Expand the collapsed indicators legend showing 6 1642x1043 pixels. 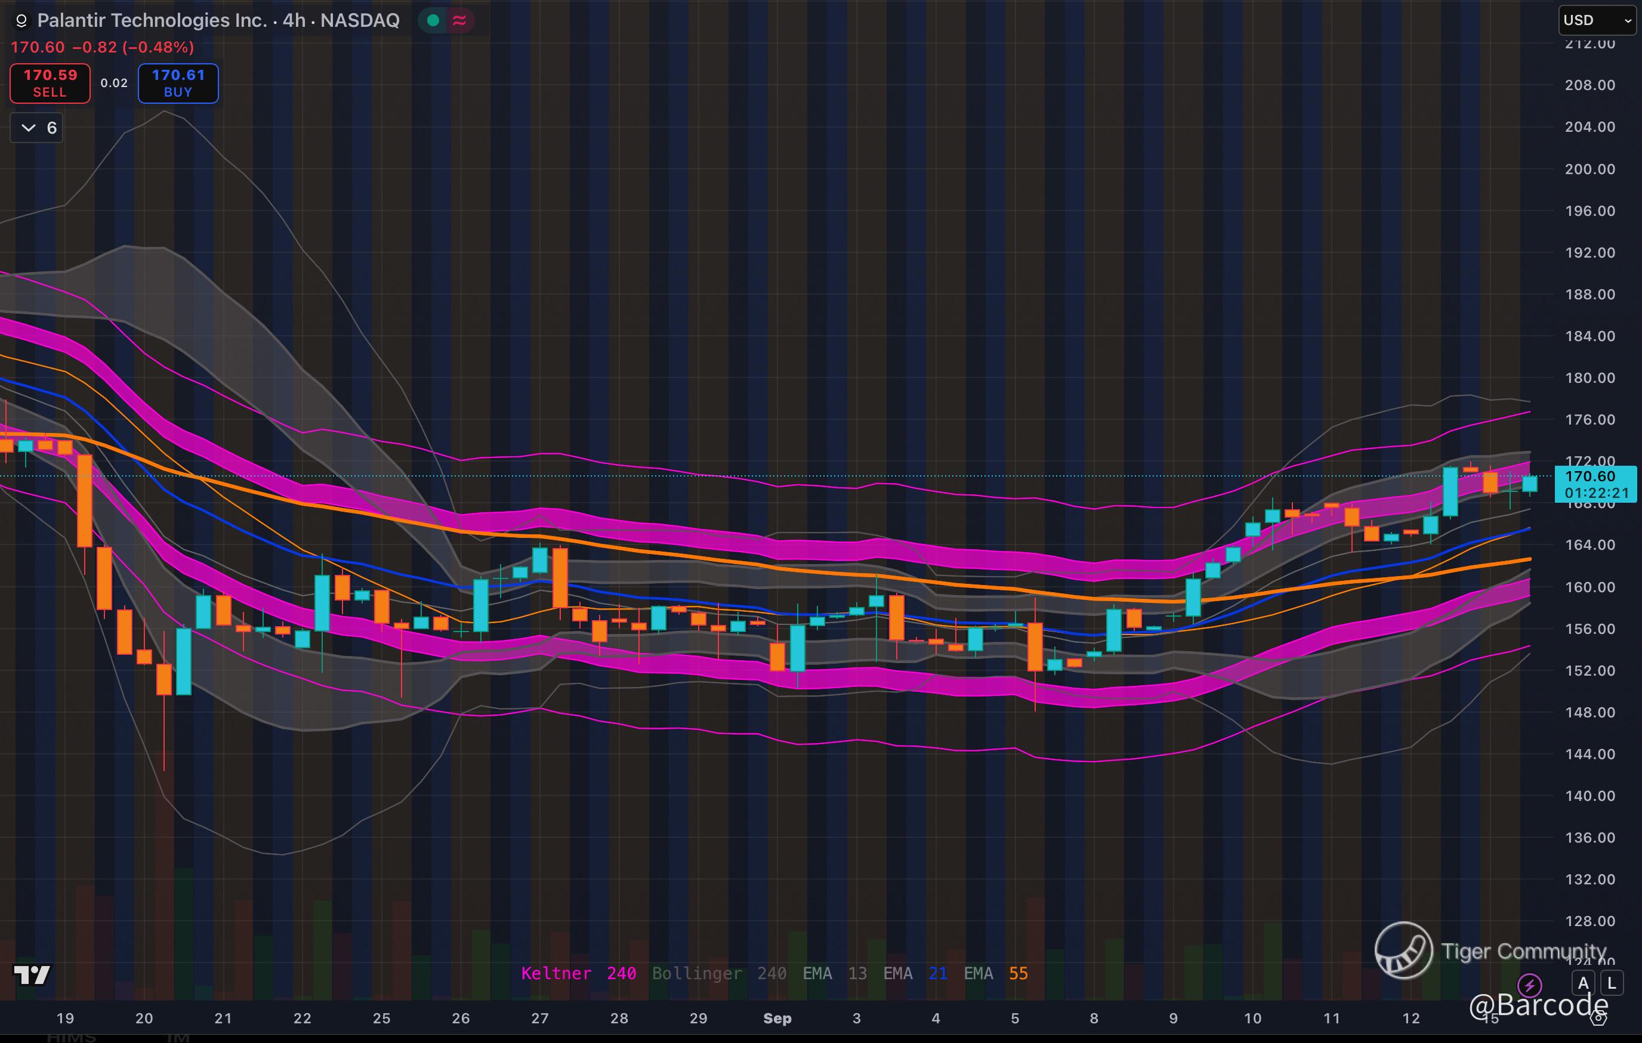coord(37,128)
